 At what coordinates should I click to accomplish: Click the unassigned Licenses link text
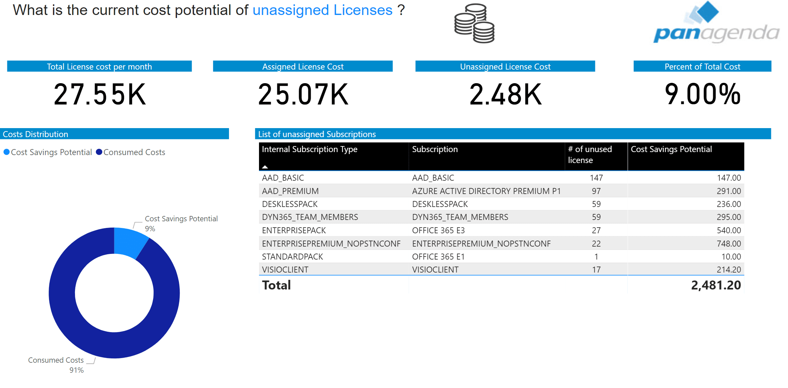pyautogui.click(x=322, y=10)
